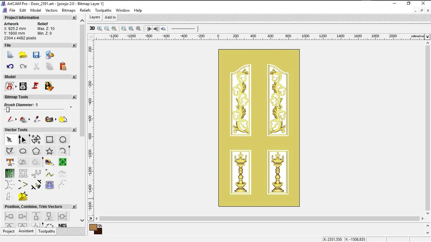
Task: Choose the Create Vector Text tool
Action: [10, 162]
